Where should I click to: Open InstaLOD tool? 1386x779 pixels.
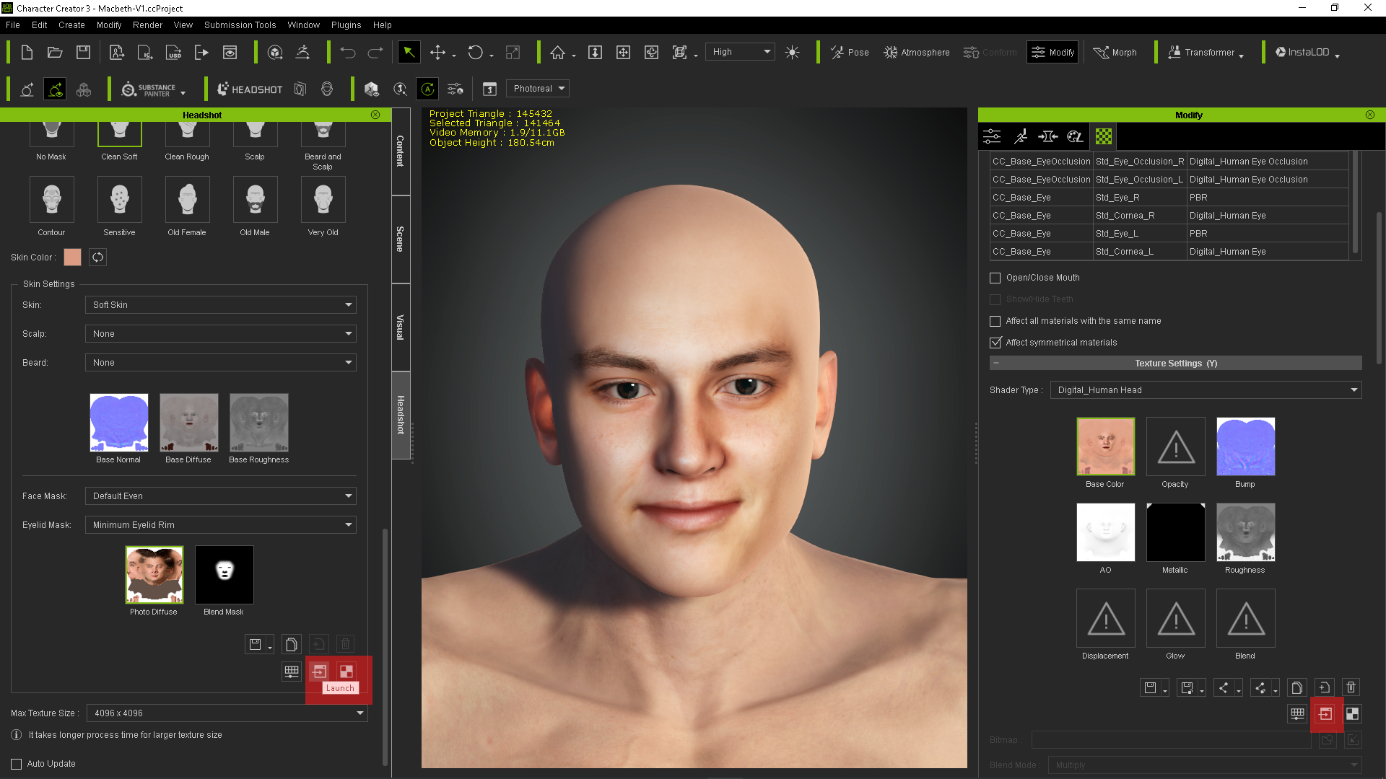pyautogui.click(x=1307, y=52)
